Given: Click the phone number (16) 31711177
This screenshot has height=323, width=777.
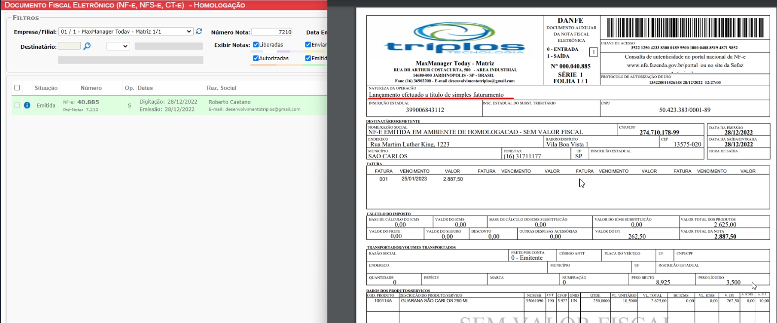Looking at the screenshot, I should point(522,156).
